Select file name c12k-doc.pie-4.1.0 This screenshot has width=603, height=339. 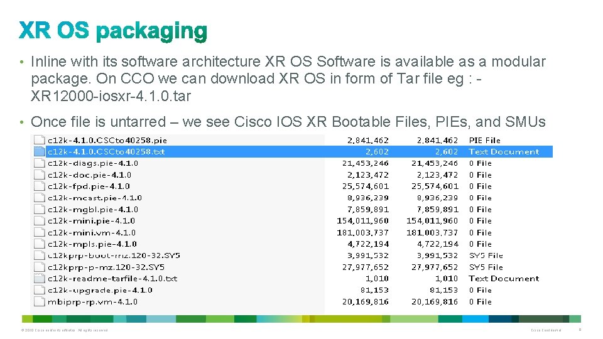click(x=89, y=175)
